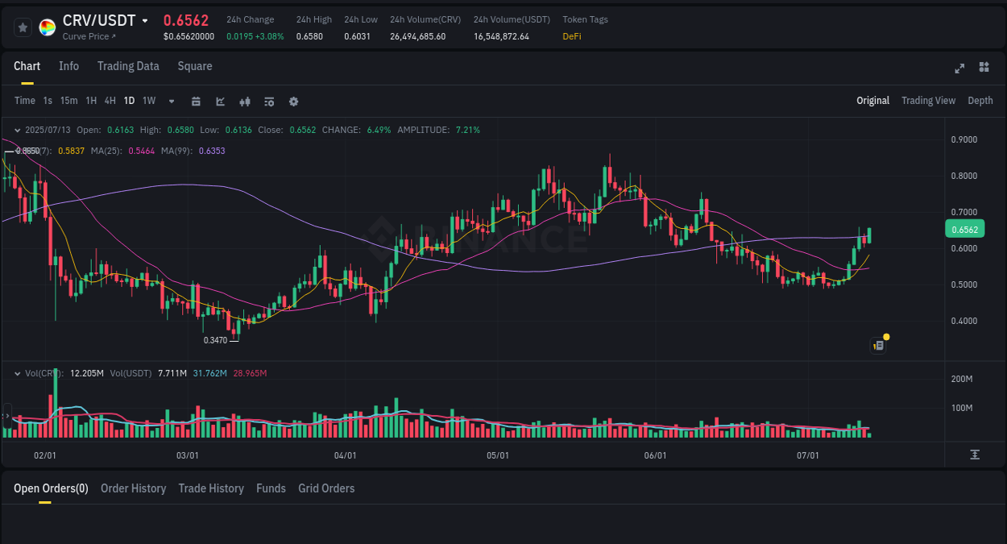This screenshot has height=544, width=1007.
Task: Open the chat bubble with notification dot
Action: 877,345
